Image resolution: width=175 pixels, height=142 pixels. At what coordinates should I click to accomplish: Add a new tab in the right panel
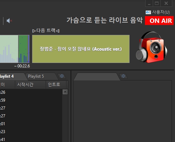pyautogui.click(x=123, y=76)
